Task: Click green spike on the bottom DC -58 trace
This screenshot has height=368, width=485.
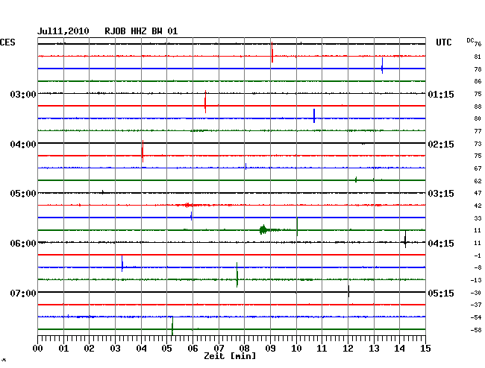Action: [172, 326]
